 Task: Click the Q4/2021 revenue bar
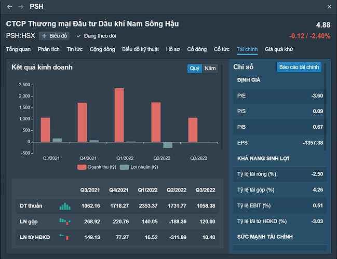click(x=83, y=122)
